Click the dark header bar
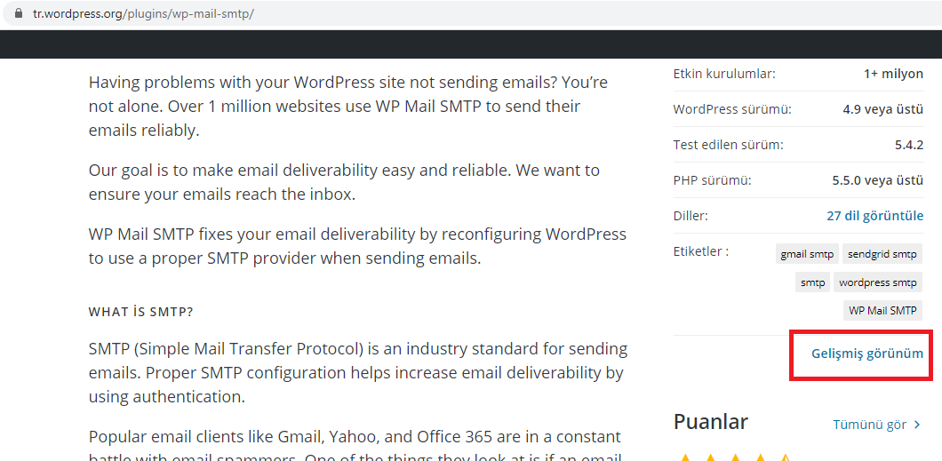Image resolution: width=942 pixels, height=461 pixels. click(471, 44)
